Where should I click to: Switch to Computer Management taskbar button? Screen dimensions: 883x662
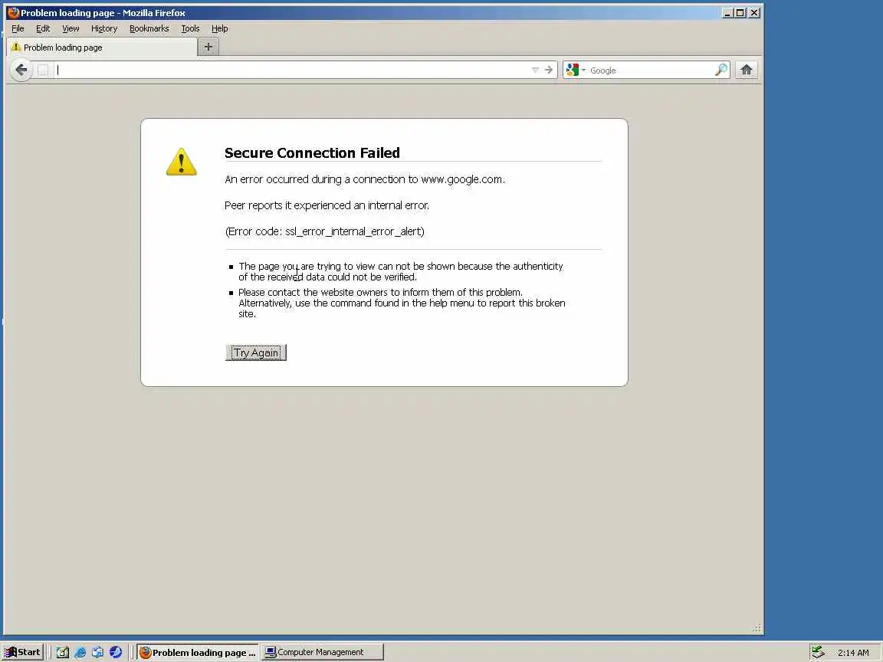322,653
